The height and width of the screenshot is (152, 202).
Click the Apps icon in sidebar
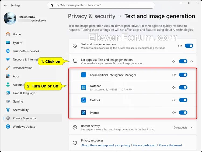[x=8, y=76]
